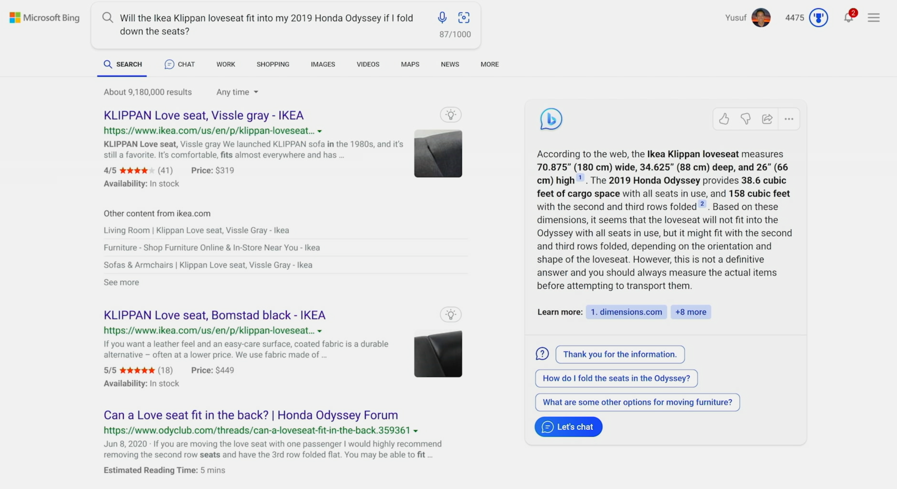Switch to the CHAT tab
Viewport: 897px width, 489px height.
point(180,64)
